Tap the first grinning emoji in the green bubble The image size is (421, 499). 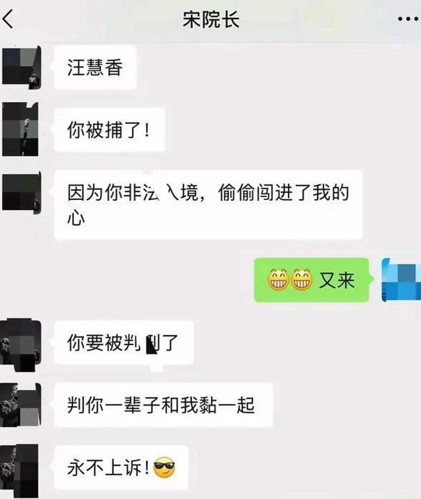pos(278,280)
